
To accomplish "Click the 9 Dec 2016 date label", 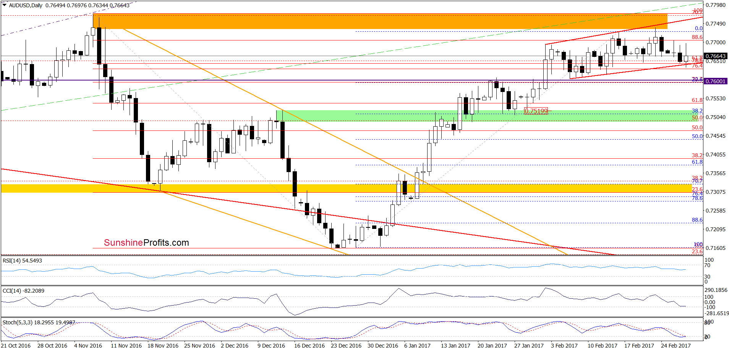I will [x=271, y=346].
